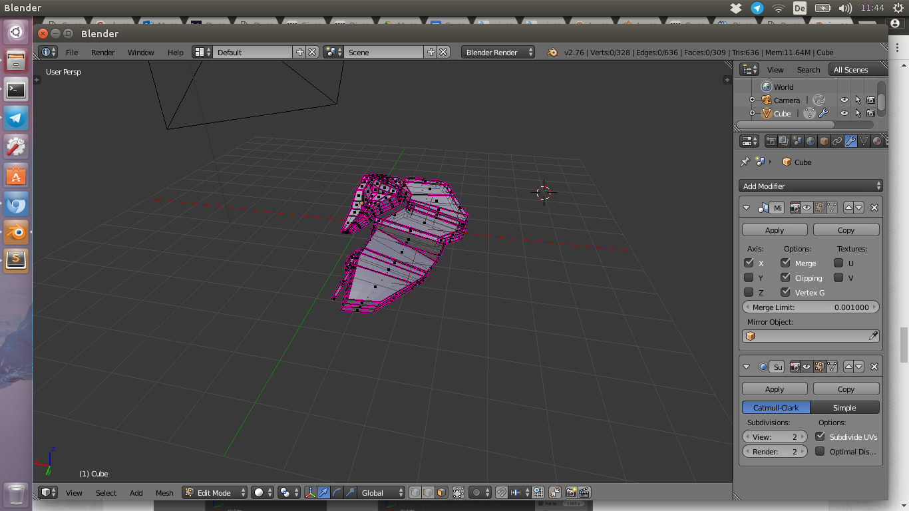Toggle the 3D manipulator widget icon
The image size is (909, 511).
click(310, 492)
